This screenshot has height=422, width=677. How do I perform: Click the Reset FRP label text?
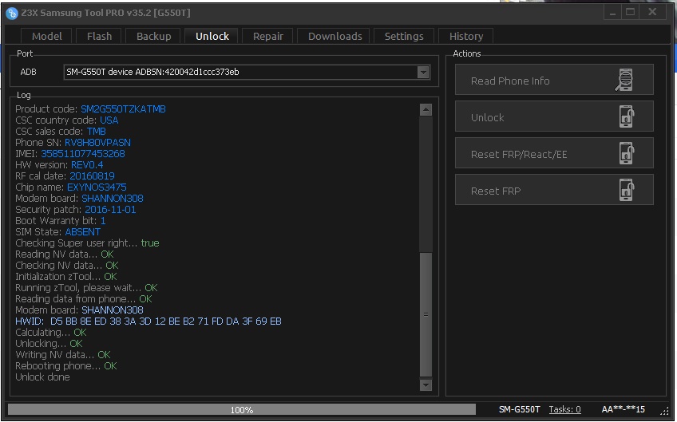click(495, 191)
